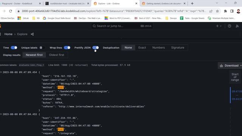Viewport: 242px width, 136px height.
Task: Reload the browser page
Action: (11, 11)
